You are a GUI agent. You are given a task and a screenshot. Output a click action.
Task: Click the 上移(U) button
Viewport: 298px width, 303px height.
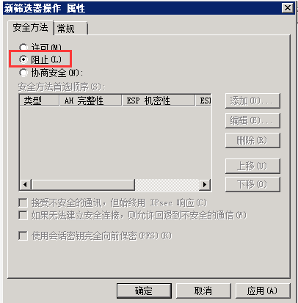pyautogui.click(x=252, y=166)
